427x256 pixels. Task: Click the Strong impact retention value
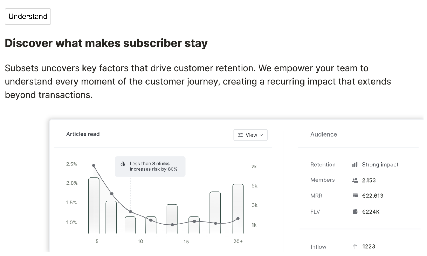pyautogui.click(x=380, y=165)
